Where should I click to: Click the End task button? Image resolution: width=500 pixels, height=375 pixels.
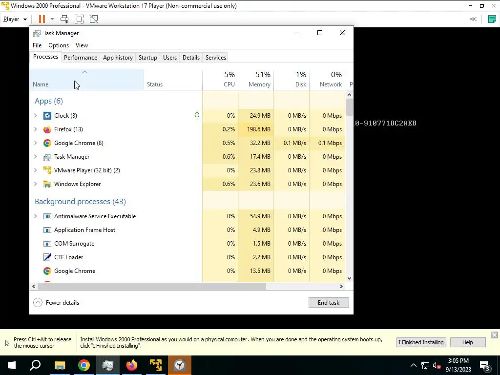329,303
